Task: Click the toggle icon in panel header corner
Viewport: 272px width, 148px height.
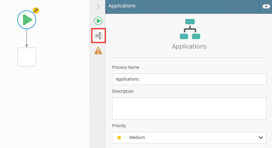Action: point(266,6)
